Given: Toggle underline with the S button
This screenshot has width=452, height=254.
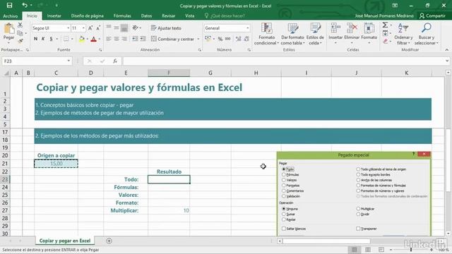Looking at the screenshot, I should tap(51, 39).
